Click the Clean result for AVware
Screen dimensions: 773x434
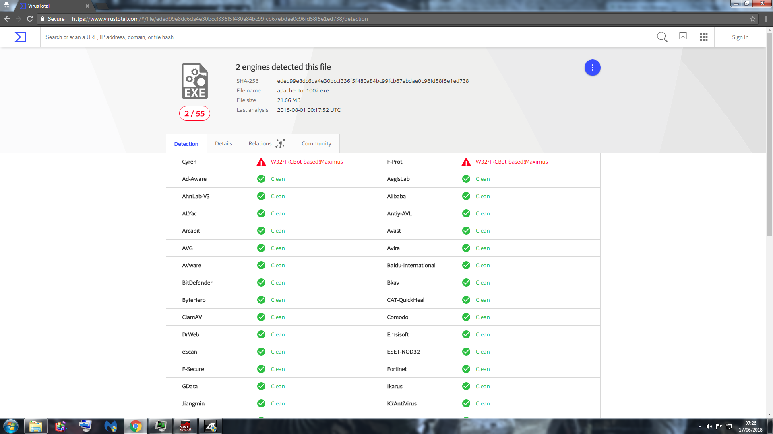click(278, 265)
